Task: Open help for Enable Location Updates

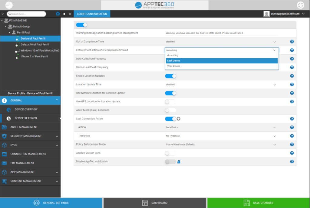Action: click(x=292, y=76)
